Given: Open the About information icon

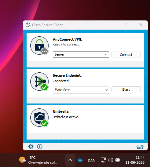Looking at the screenshot, I should point(40,147).
